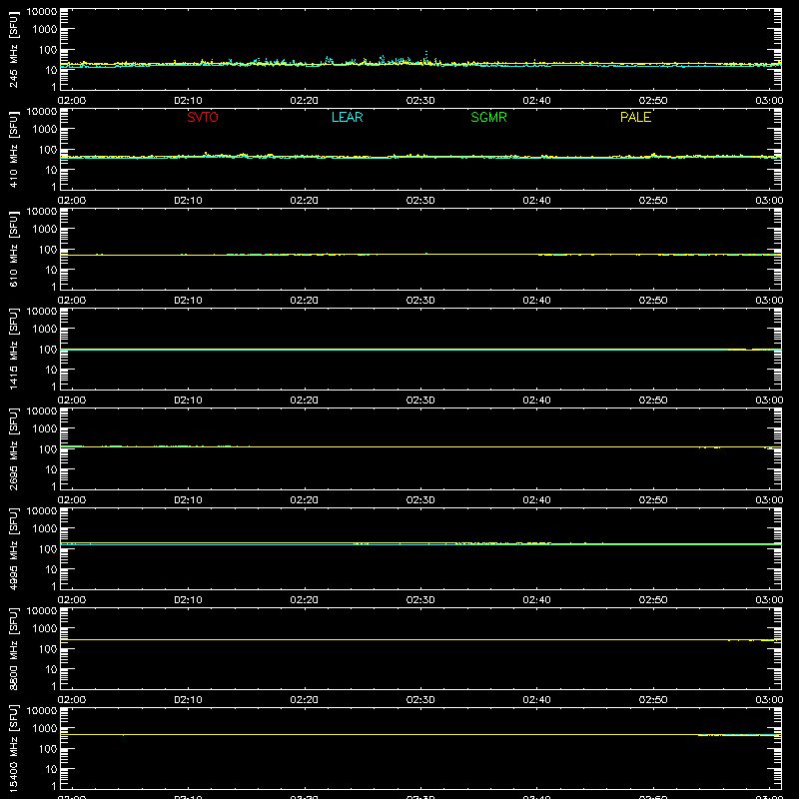Click the 1000 y-axis label of 15400 MHz plot
The height and width of the screenshot is (799, 799).
45,729
